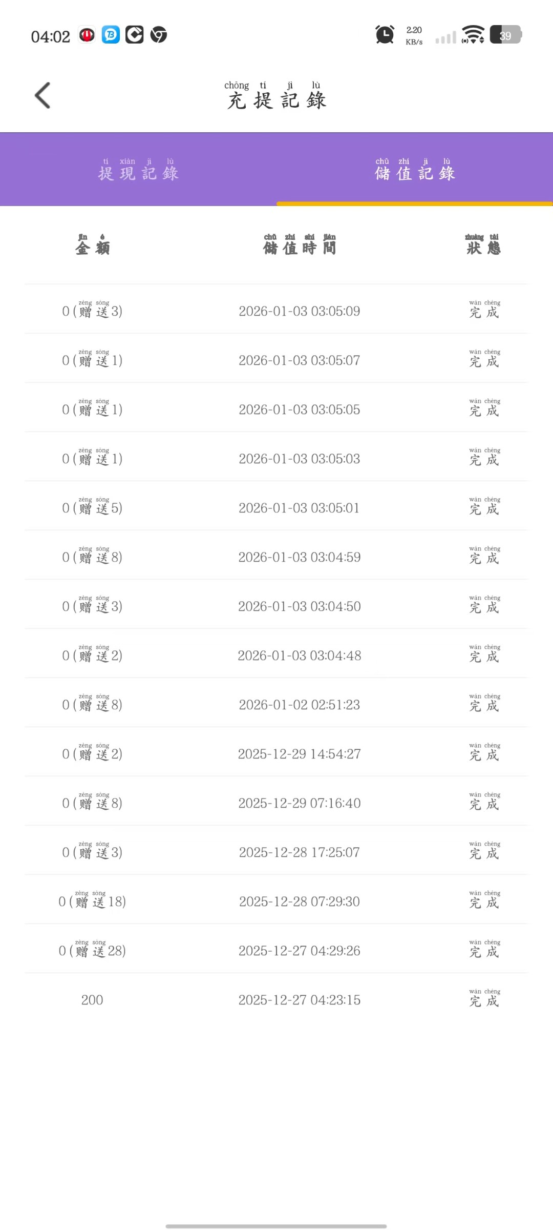Tap the alarm clock status icon
This screenshot has width=553, height=1230.
[385, 35]
